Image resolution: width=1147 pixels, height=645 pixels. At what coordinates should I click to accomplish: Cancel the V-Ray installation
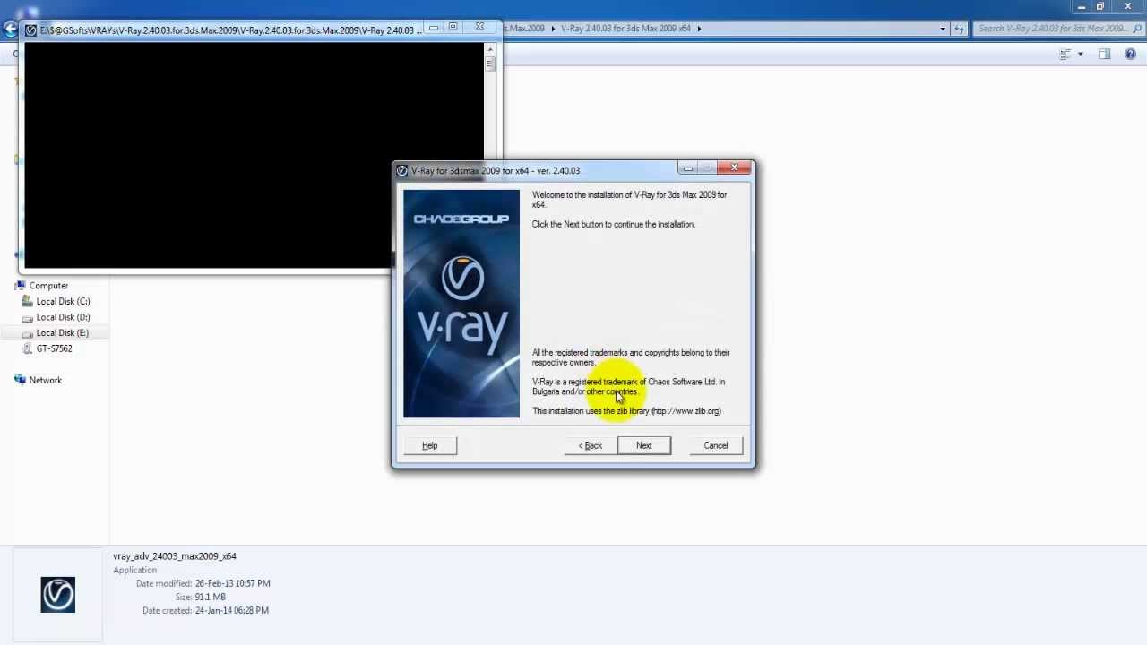click(716, 445)
